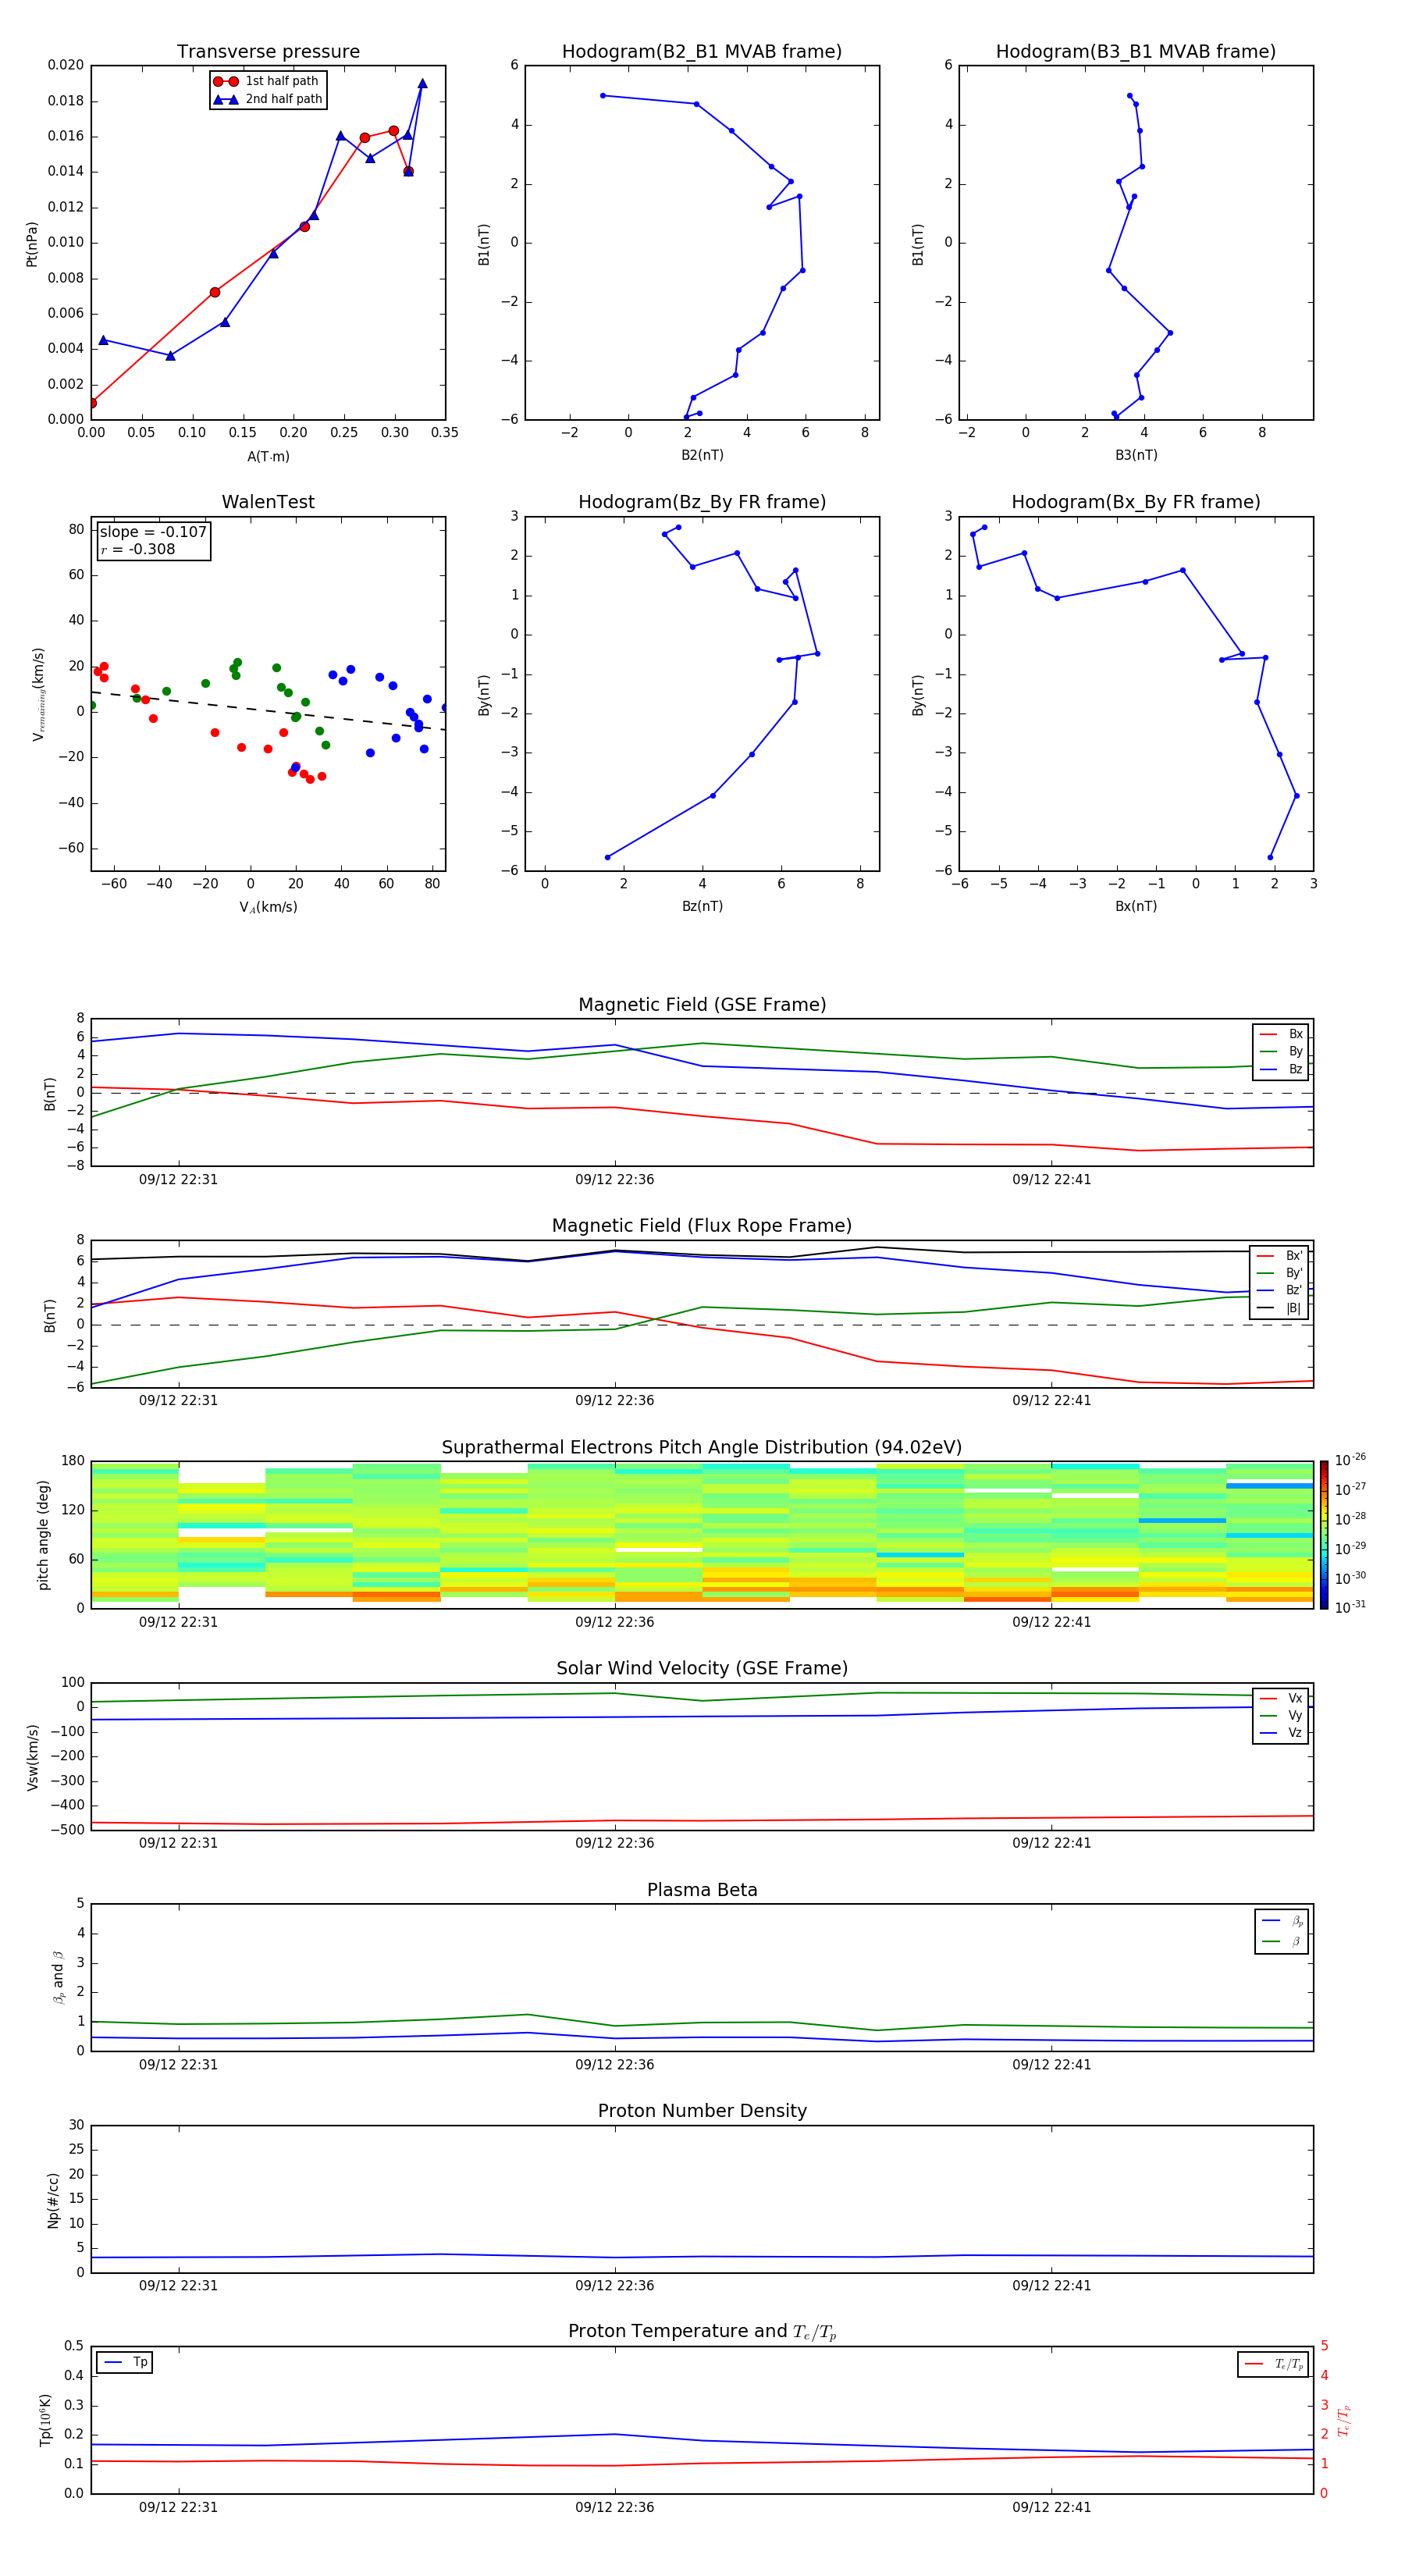Click the Bz legend entry in GSE magnetic field
Viewport: 1405px width, 2576px height.
click(x=1281, y=1070)
